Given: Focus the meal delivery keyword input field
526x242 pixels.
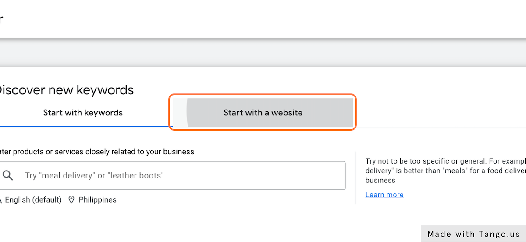Looking at the screenshot, I should pyautogui.click(x=175, y=175).
